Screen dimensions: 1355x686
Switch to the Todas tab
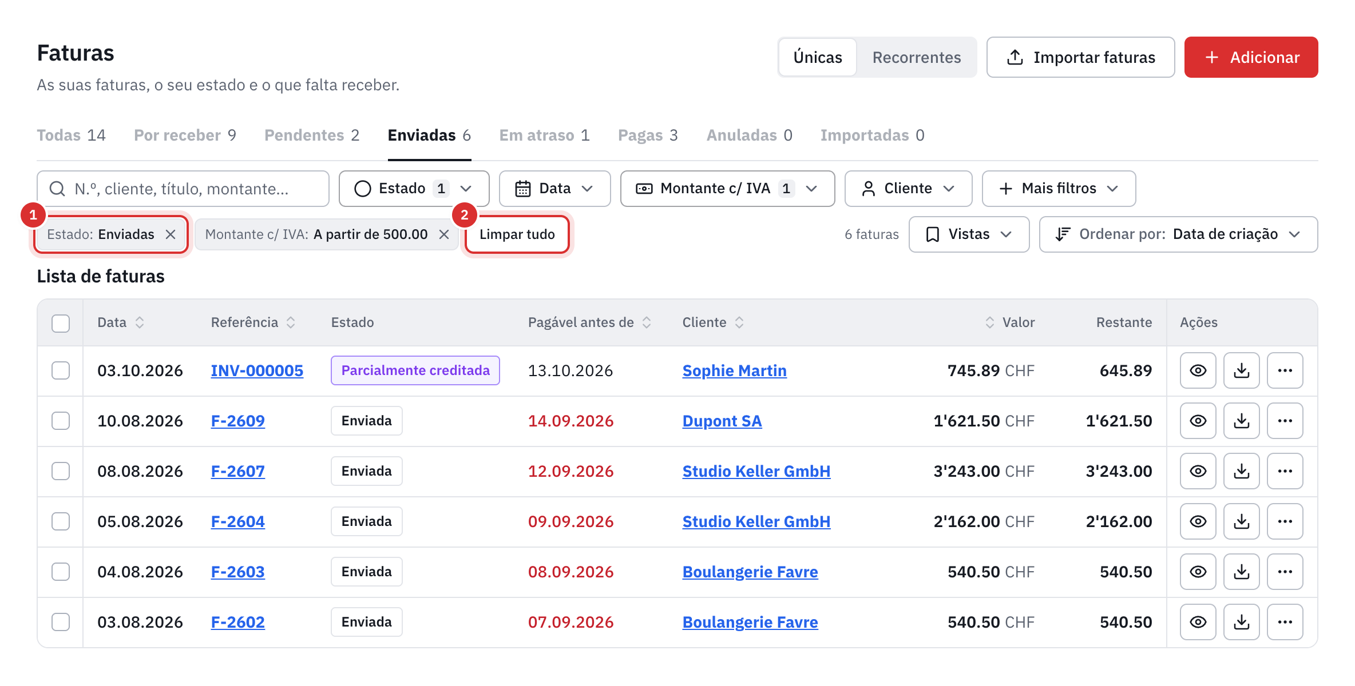tap(71, 135)
